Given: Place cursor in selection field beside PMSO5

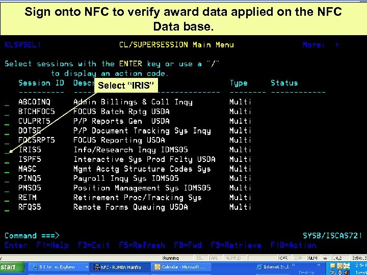Looking at the screenshot, I should (x=7, y=191).
